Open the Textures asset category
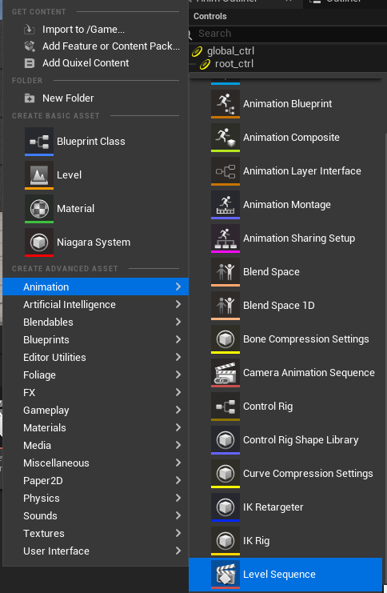This screenshot has height=593, width=387. (96, 533)
